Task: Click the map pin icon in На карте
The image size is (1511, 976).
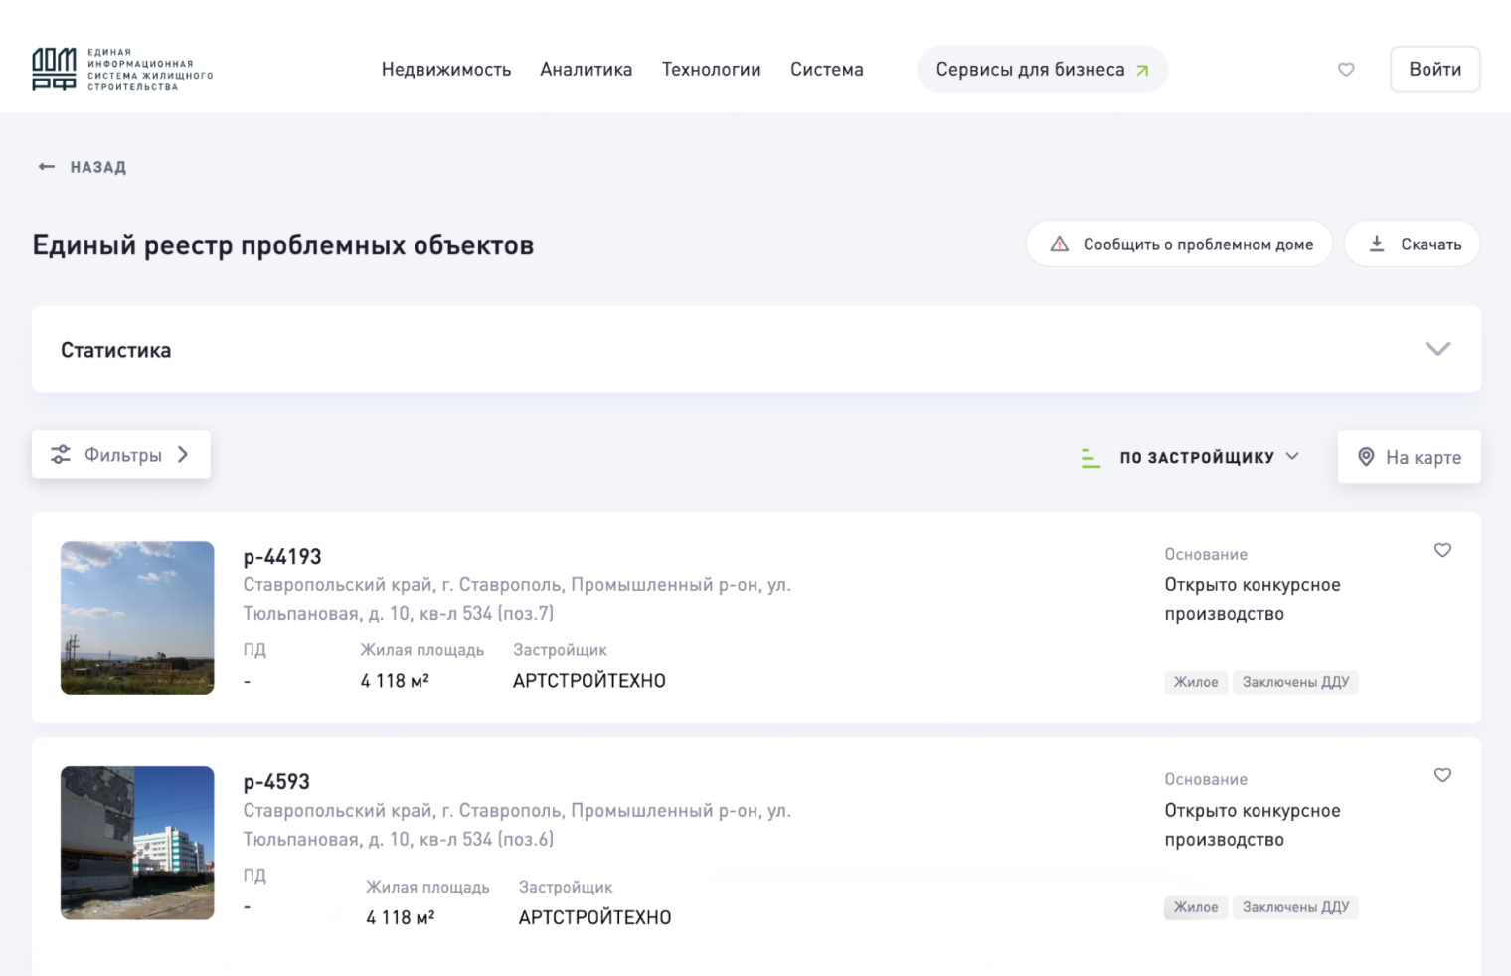Action: pos(1367,457)
